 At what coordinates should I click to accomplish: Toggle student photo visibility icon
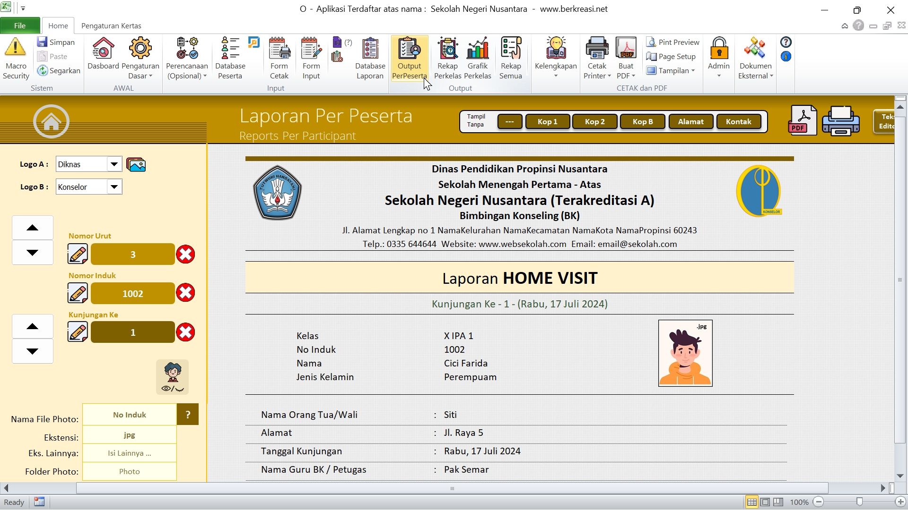click(x=173, y=377)
